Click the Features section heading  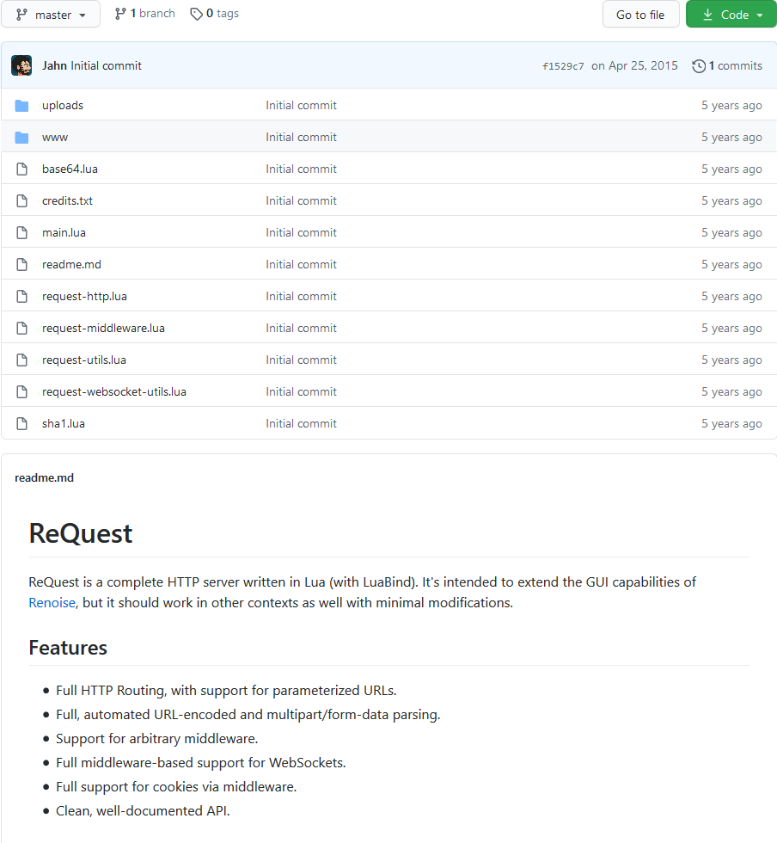tap(68, 647)
